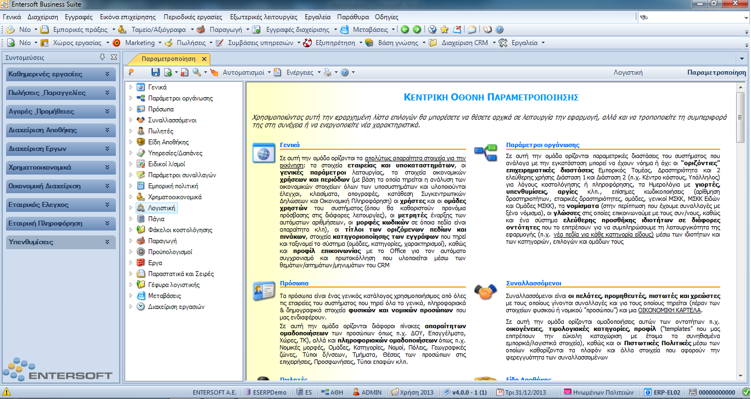Close the Παραμετροποίηση tab

click(x=204, y=59)
